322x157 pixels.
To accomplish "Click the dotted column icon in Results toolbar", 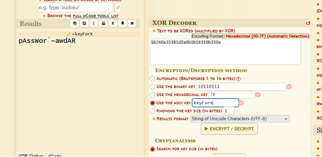I will [x=94, y=23].
